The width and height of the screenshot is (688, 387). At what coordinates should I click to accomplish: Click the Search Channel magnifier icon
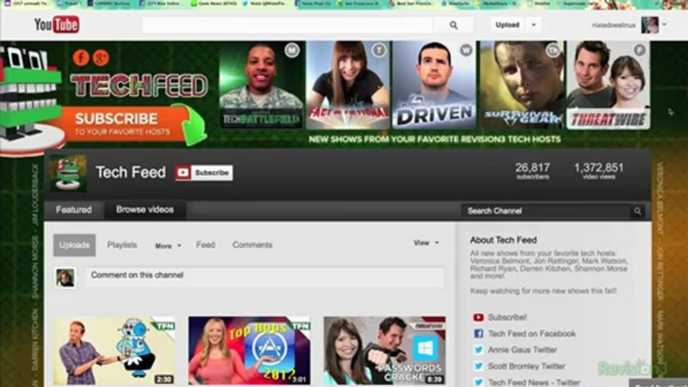pyautogui.click(x=637, y=211)
